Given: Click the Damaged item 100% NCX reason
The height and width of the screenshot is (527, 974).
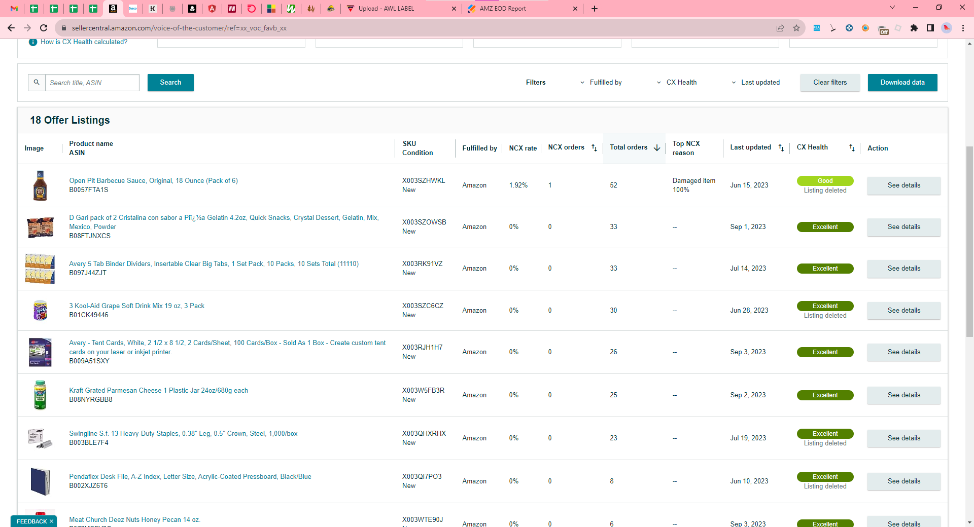Looking at the screenshot, I should pos(693,185).
